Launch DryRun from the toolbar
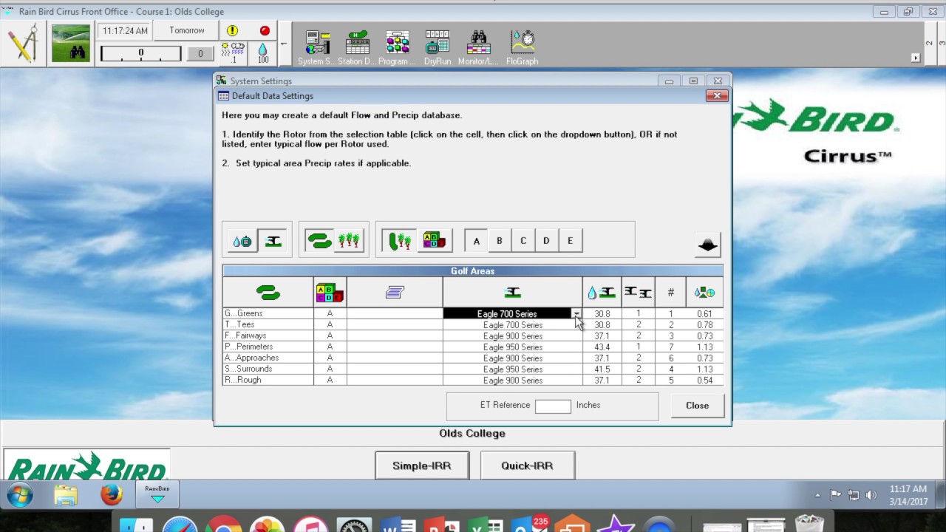 tap(438, 48)
